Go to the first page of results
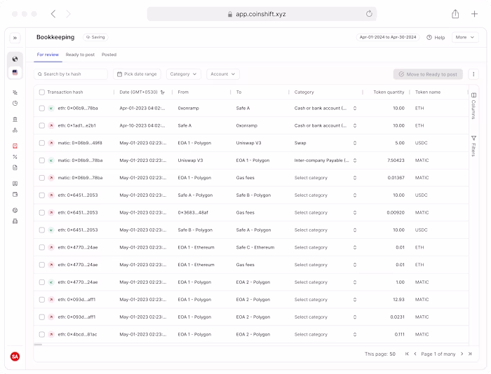This screenshot has height=374, width=491. point(407,354)
